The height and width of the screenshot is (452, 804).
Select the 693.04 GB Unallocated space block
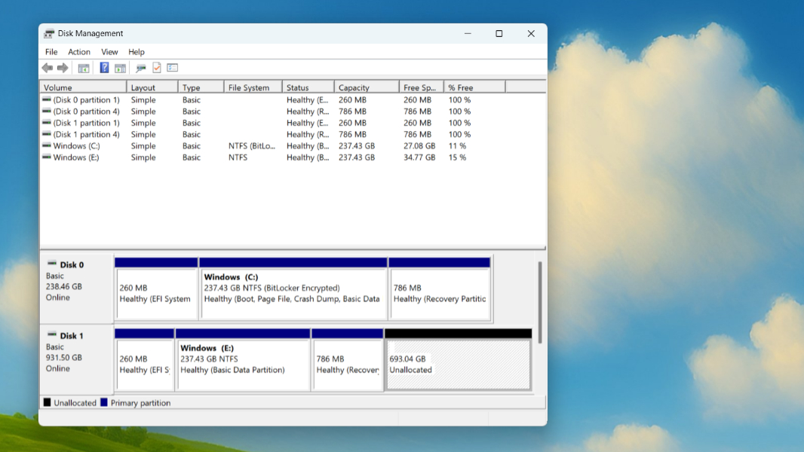tap(458, 365)
